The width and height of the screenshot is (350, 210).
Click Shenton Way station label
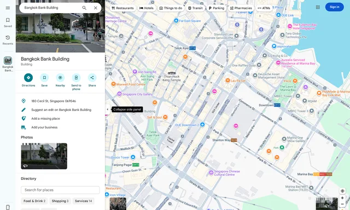(x=225, y=140)
